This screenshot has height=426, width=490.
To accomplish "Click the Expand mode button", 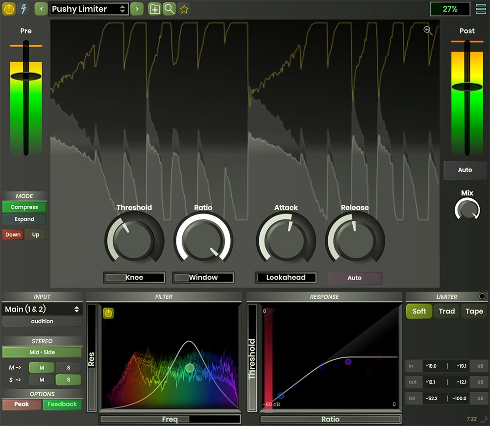I will (24, 219).
